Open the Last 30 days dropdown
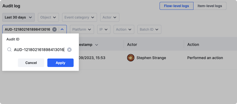Image resolution: width=237 pixels, height=104 pixels. pos(18,17)
